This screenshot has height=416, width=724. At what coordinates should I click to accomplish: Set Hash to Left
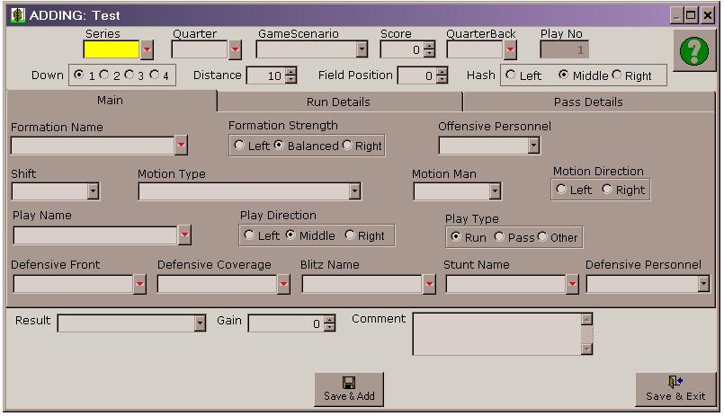point(512,75)
